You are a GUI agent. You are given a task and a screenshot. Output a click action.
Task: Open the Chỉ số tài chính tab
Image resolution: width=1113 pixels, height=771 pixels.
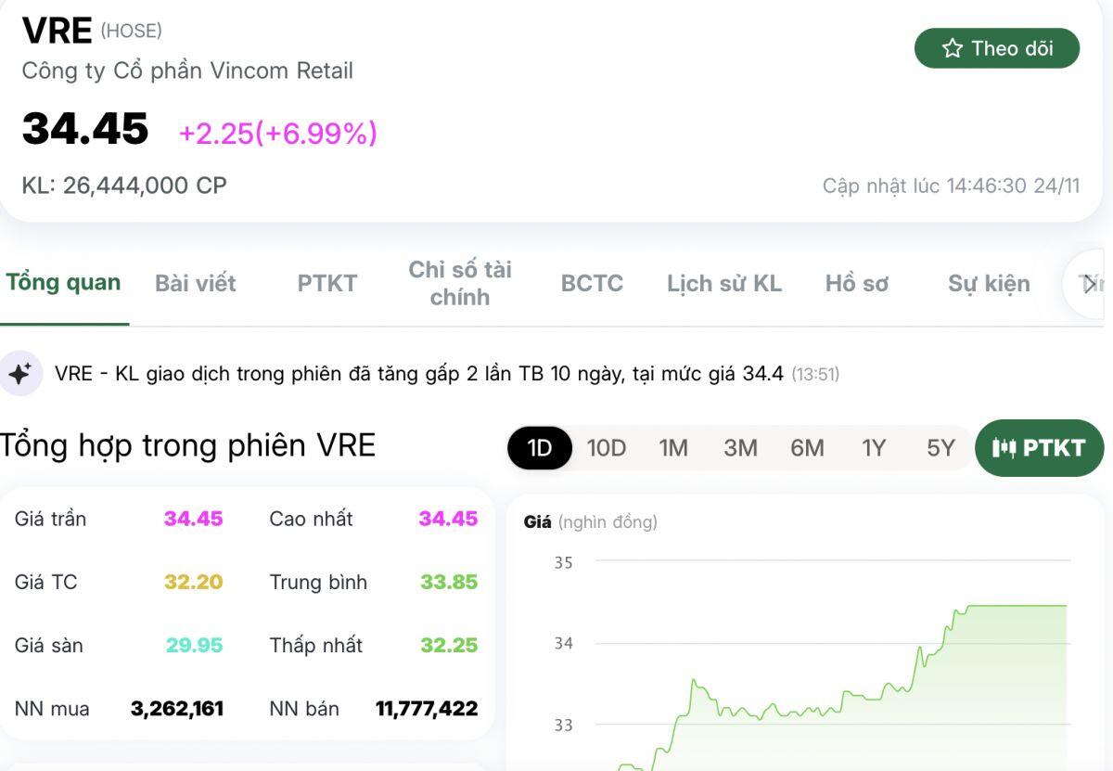(x=459, y=283)
